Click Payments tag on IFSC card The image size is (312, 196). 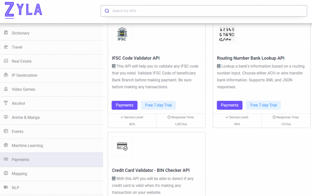pyautogui.click(x=125, y=105)
